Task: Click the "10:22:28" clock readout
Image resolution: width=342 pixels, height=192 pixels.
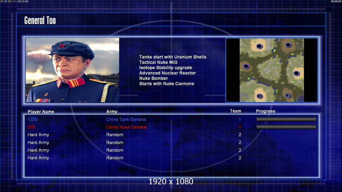Action: [x=23, y=1]
